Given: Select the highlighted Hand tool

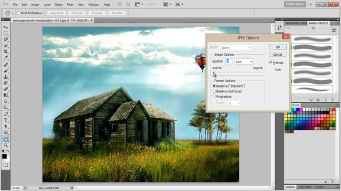Looking at the screenshot, I should point(6,140).
